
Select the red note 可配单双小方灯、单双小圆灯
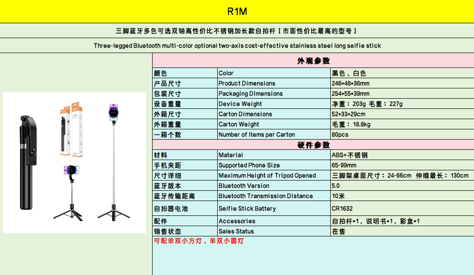coord(199,241)
